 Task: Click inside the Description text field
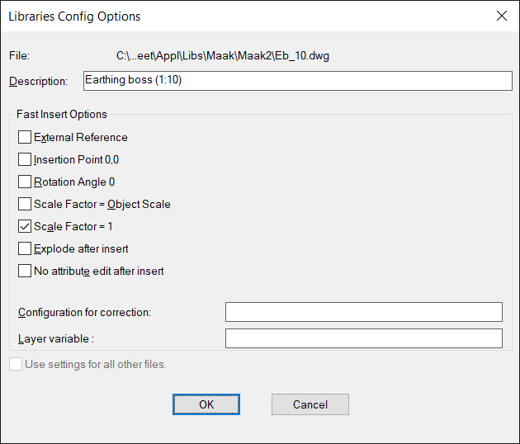coord(298,81)
